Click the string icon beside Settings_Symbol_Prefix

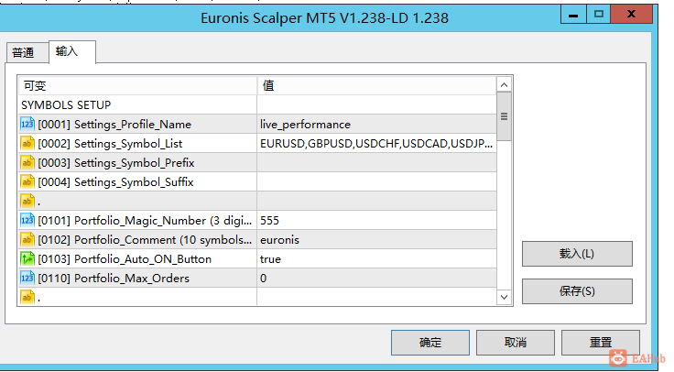tap(27, 163)
